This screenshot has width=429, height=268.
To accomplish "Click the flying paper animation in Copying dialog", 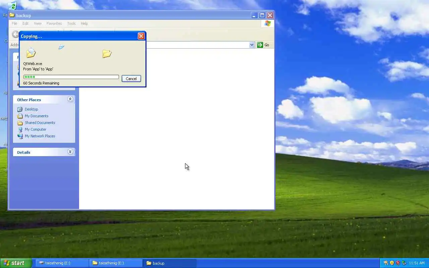I will [x=61, y=47].
